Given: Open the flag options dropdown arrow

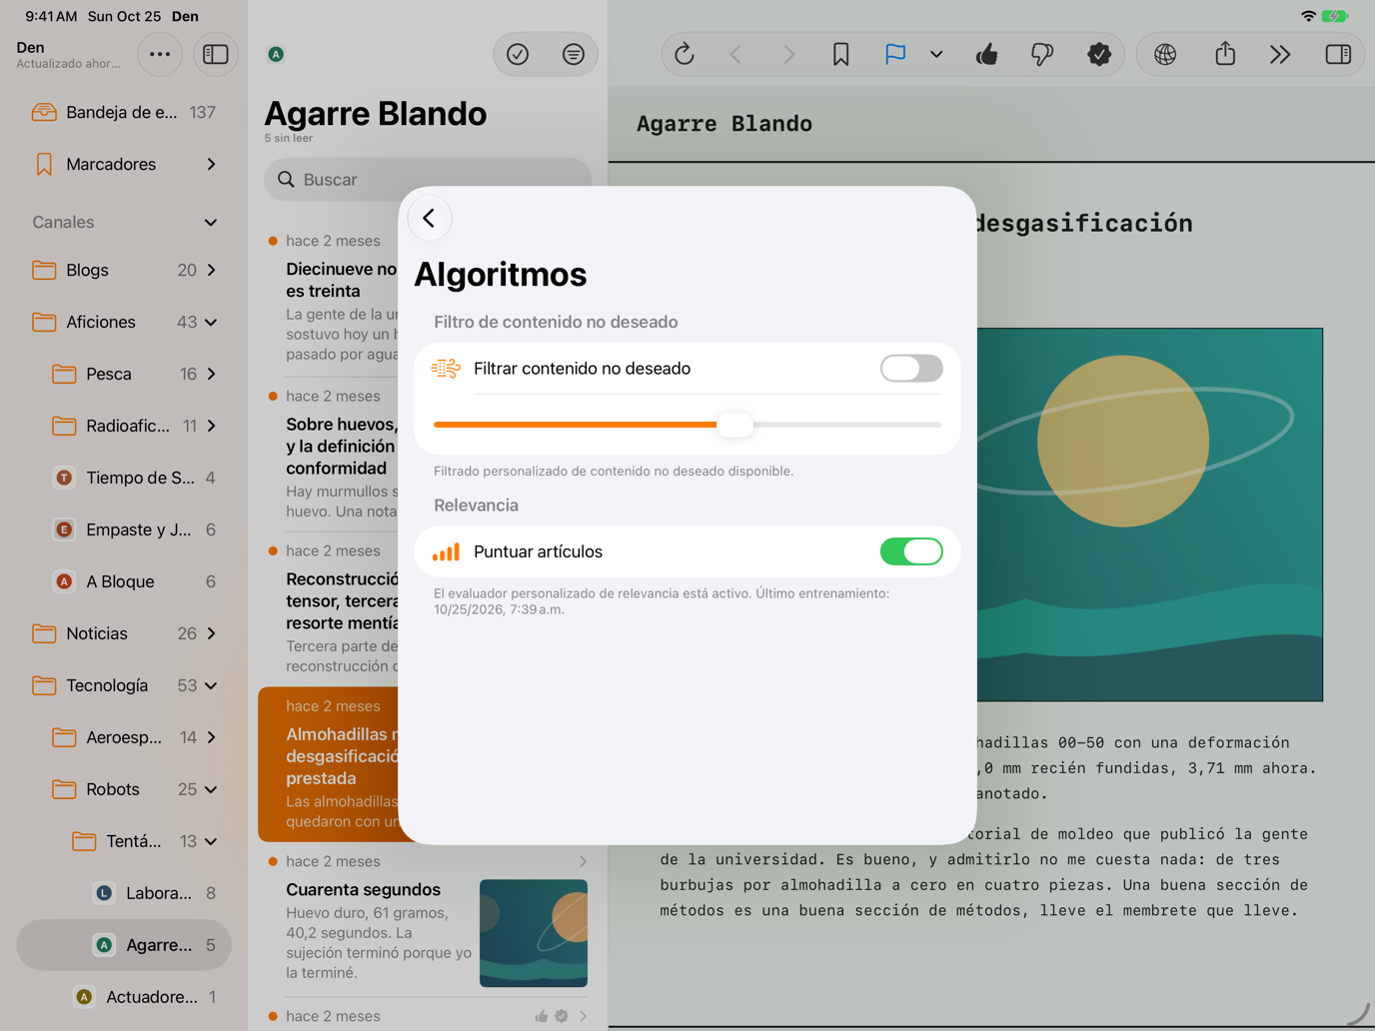Looking at the screenshot, I should [x=936, y=55].
